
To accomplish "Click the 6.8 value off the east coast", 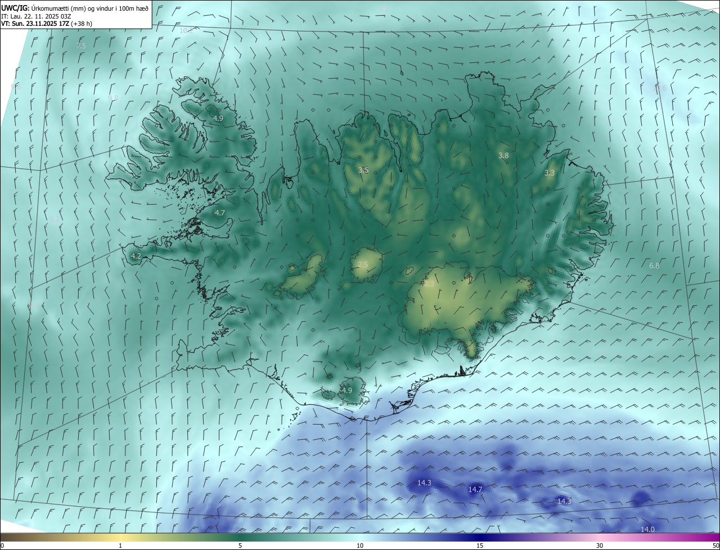I will 654,266.
